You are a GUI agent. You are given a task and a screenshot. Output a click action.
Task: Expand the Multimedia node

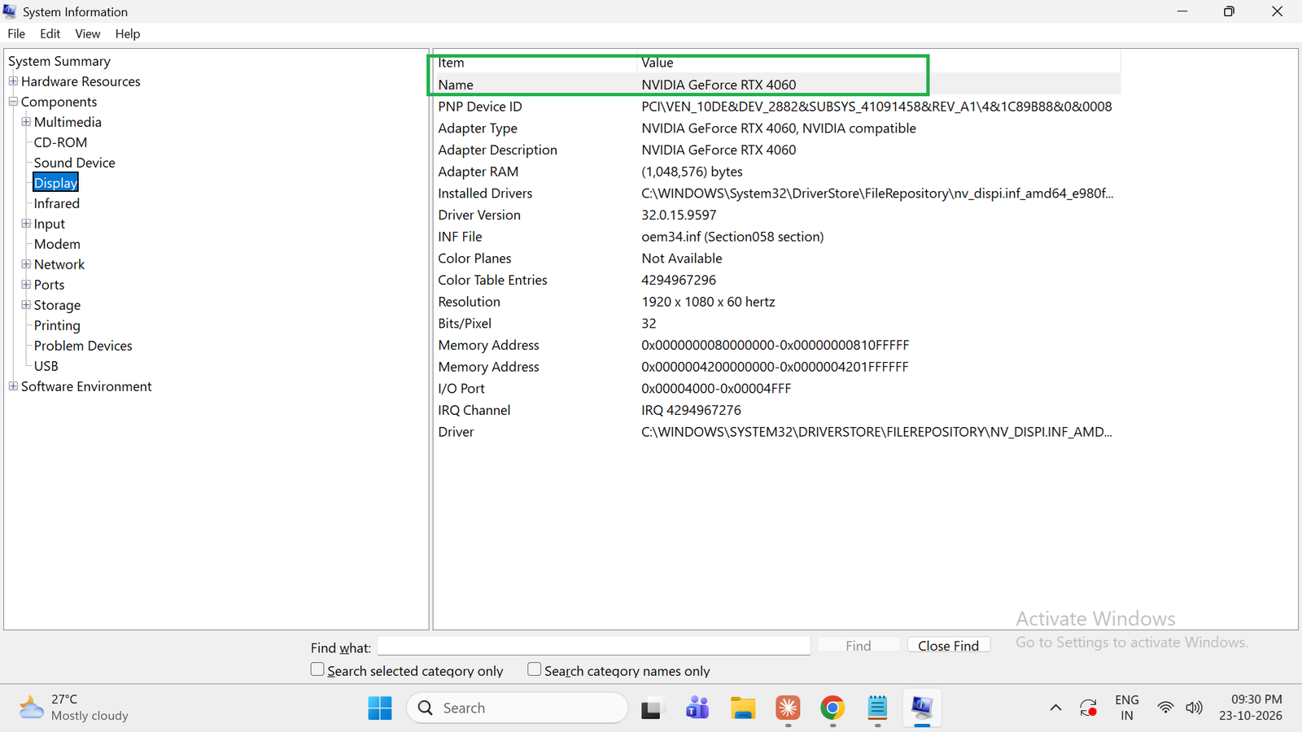pyautogui.click(x=26, y=122)
